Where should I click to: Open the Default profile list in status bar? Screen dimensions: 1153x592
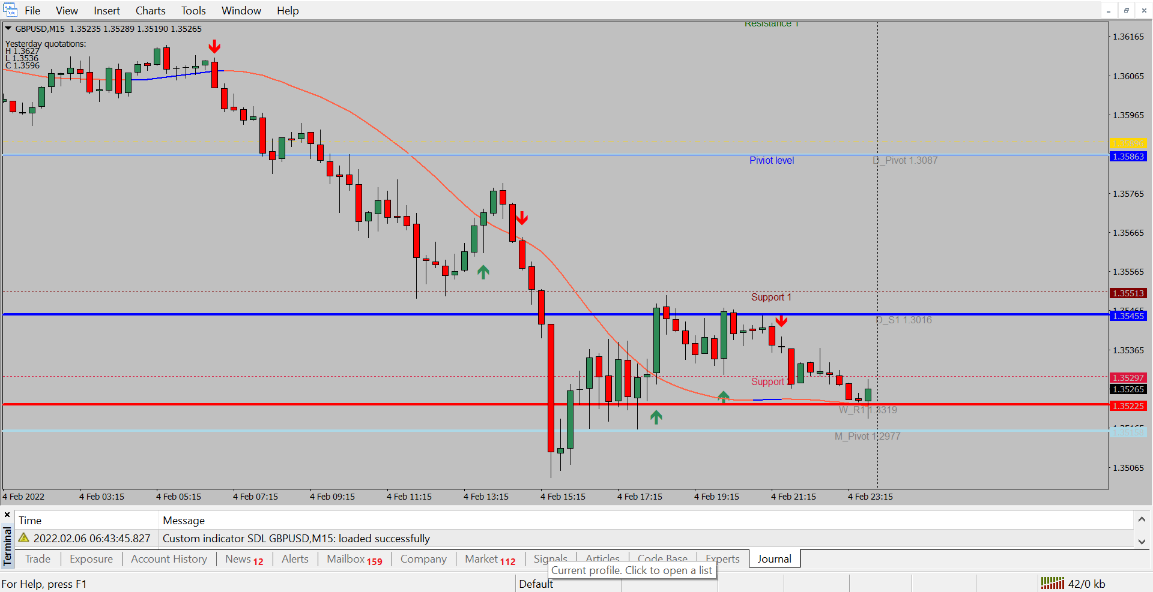(536, 584)
